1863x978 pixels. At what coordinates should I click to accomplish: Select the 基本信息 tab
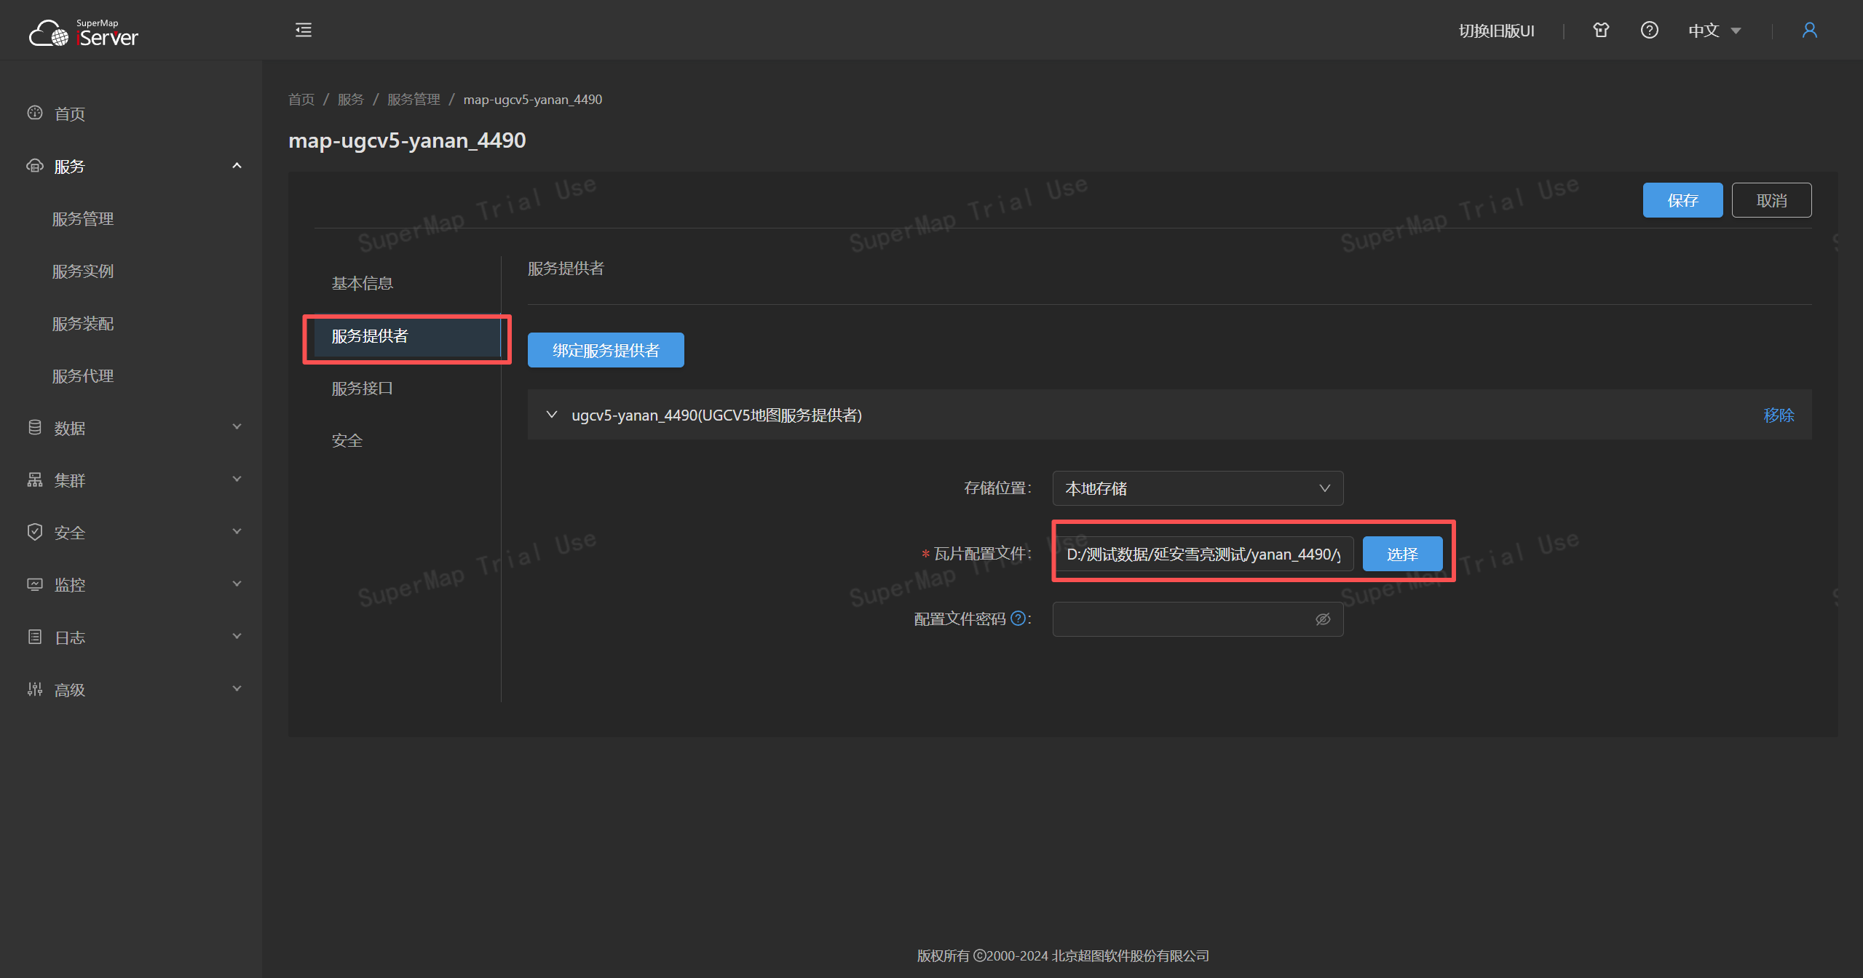[363, 283]
